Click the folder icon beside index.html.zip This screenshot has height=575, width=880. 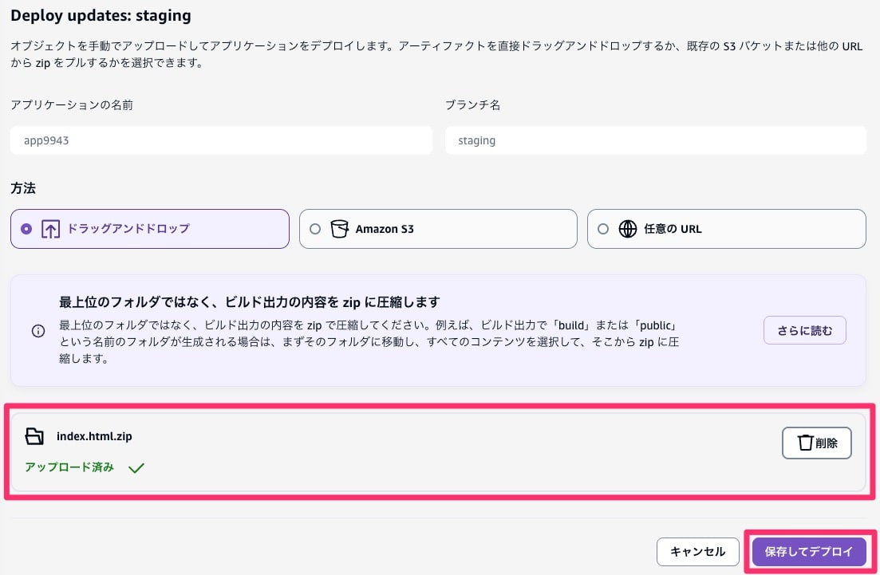coord(34,436)
